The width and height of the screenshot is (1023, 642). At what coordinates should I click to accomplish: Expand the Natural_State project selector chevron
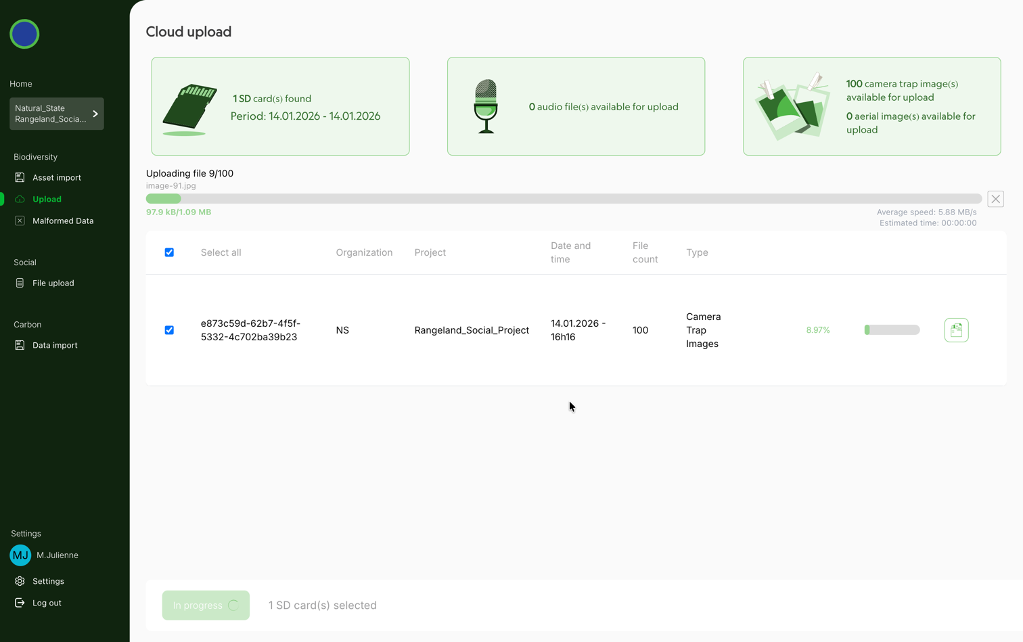tap(95, 114)
